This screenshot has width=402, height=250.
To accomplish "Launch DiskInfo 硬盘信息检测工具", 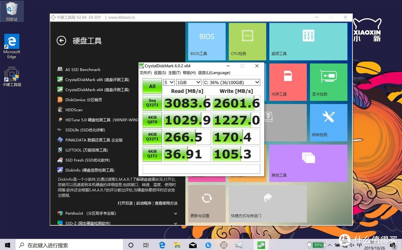I will [86, 170].
